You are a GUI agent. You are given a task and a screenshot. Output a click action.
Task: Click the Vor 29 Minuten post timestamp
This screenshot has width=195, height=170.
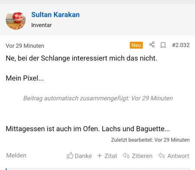click(x=25, y=46)
